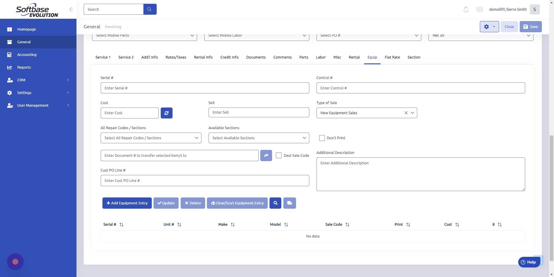Click the Add Equipment Entry button
Image resolution: width=554 pixels, height=277 pixels.
pyautogui.click(x=127, y=203)
